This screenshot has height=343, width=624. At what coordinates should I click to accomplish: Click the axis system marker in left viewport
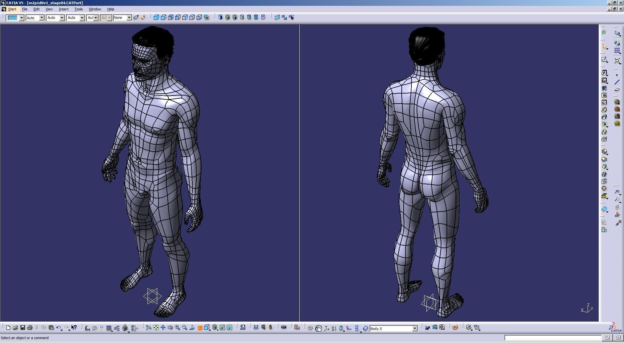point(152,296)
